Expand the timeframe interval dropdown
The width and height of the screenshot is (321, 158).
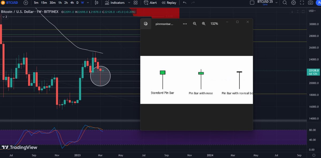point(88,3)
